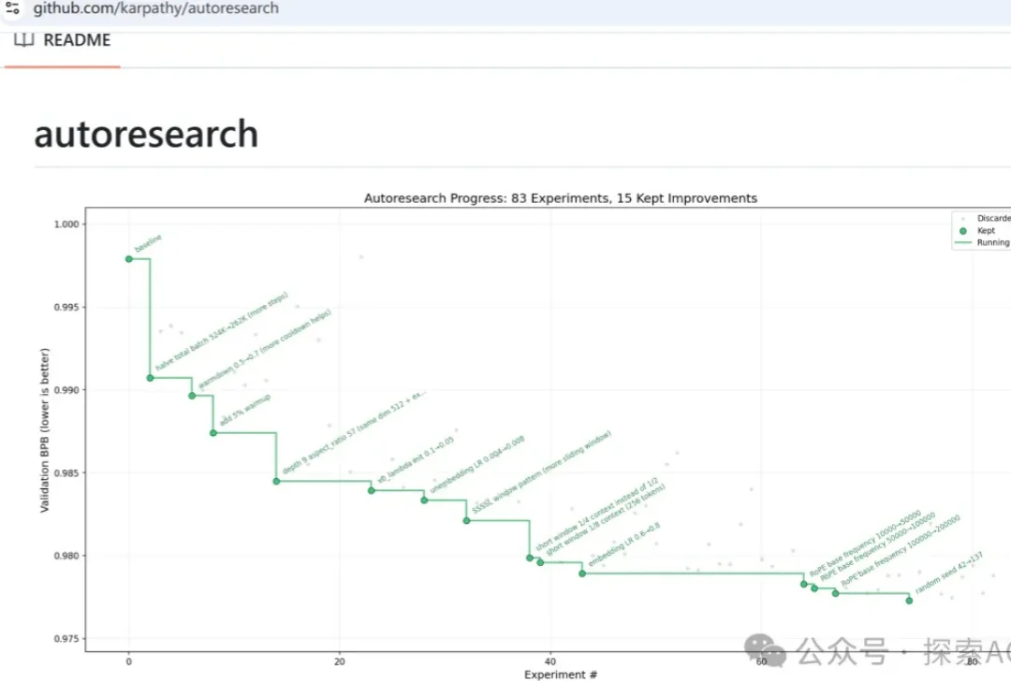
Task: Click the RoPE base frequency 10000→50000 point
Action: [x=803, y=584]
